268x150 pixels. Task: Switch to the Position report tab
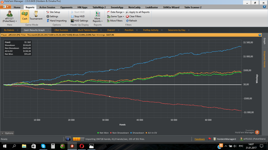tap(129, 30)
